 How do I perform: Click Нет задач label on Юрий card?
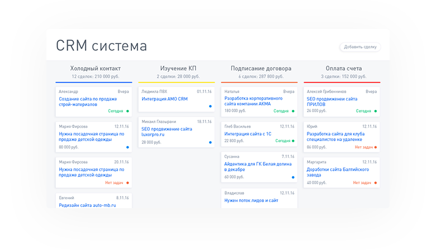[x=363, y=147]
